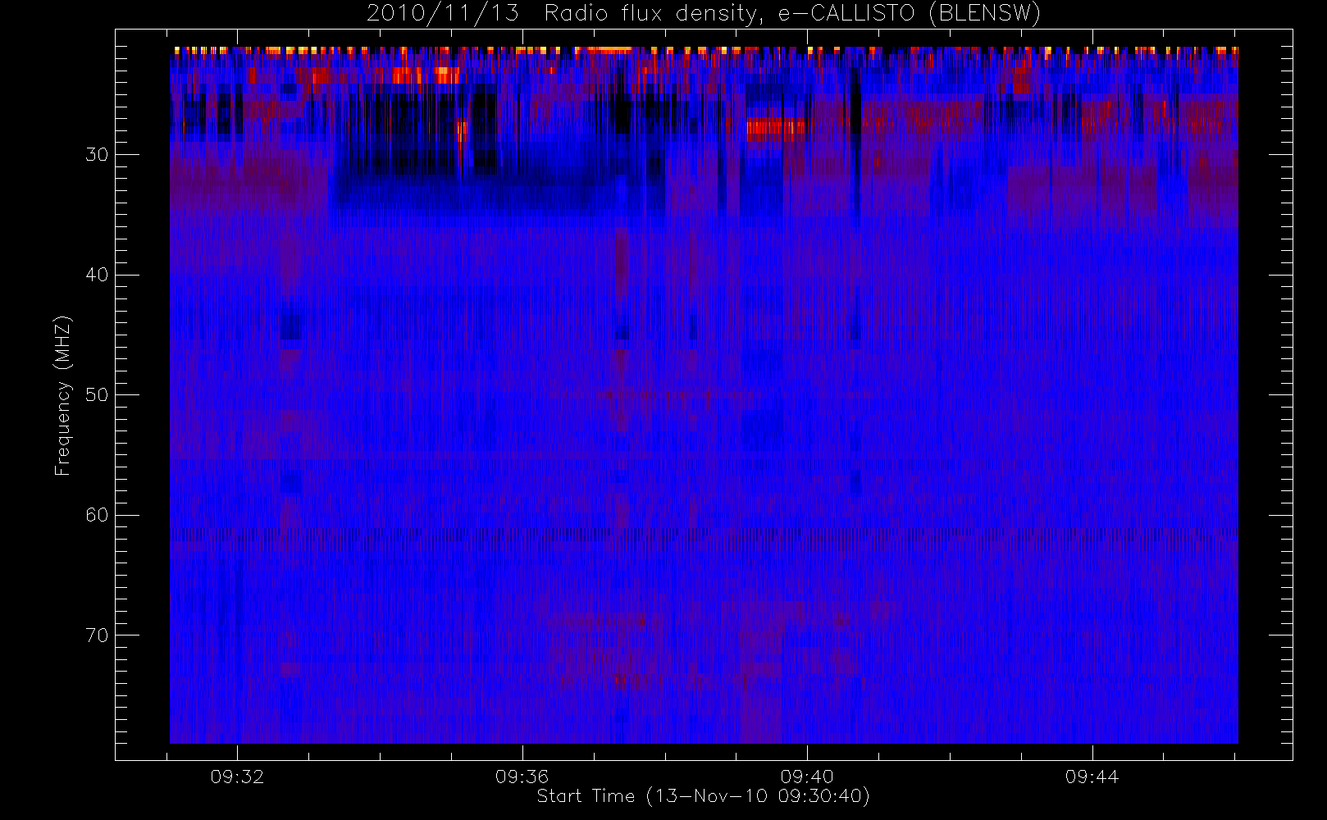Click the 'Frequency (MHZ)' axis label
The image size is (1327, 820).
[x=63, y=395]
